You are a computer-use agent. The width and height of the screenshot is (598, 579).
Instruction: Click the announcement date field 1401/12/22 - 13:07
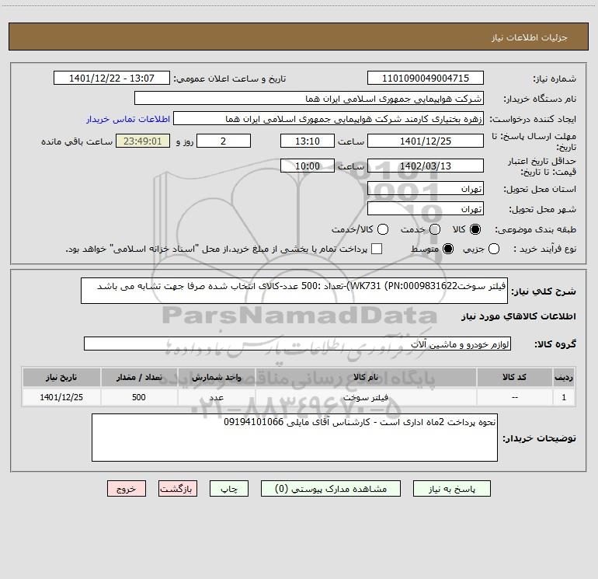pos(112,78)
